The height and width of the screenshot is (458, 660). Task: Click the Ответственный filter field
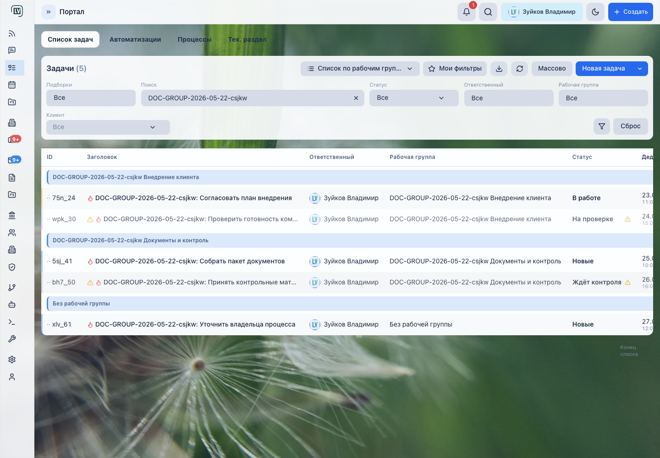pos(509,98)
